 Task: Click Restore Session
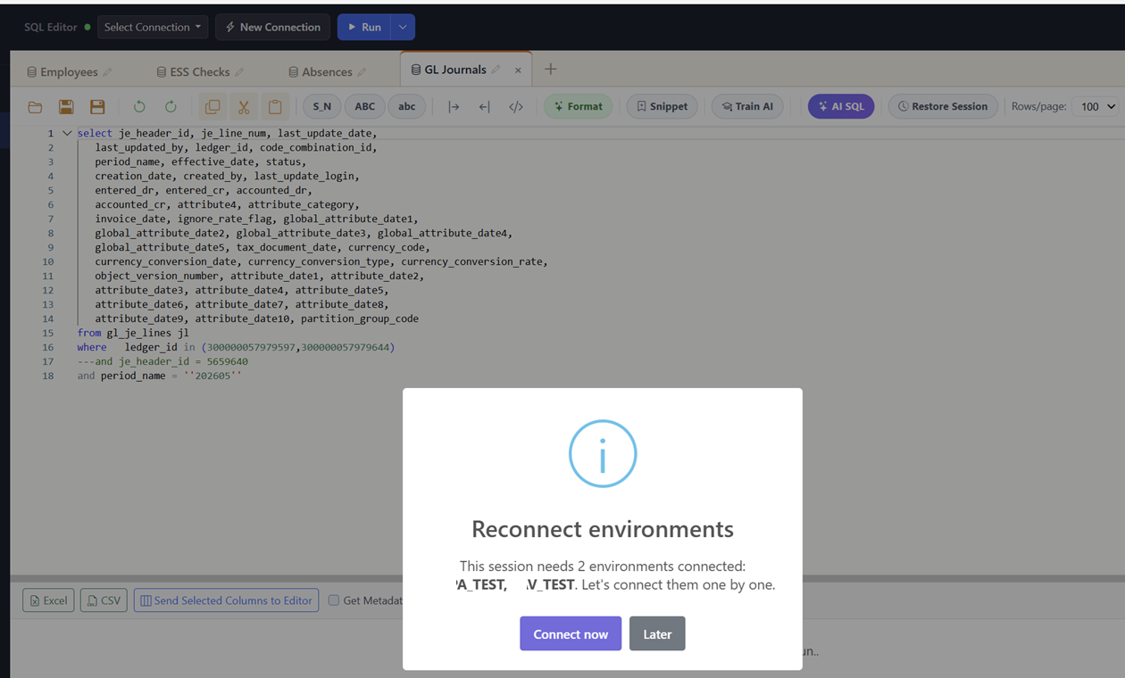pos(943,106)
